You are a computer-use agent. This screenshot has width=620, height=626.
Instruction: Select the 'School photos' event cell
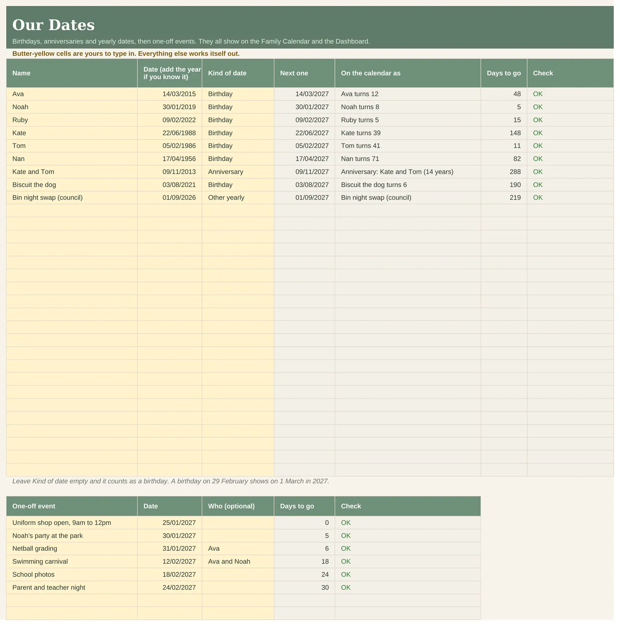coord(72,575)
